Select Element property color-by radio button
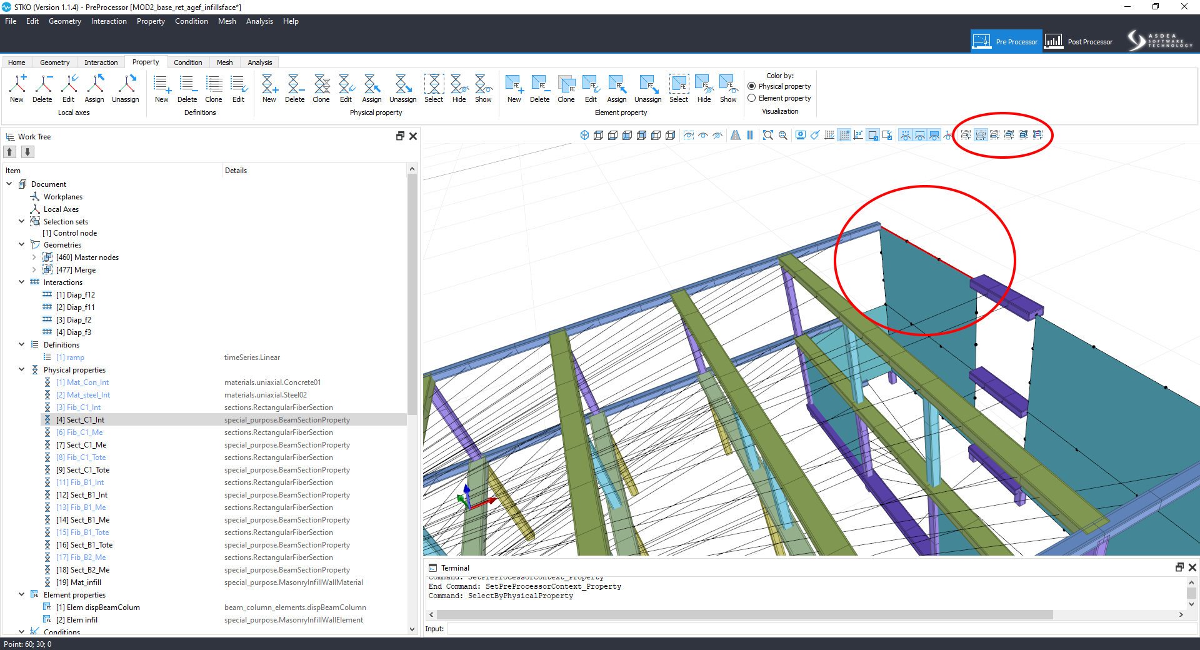1200x650 pixels. (752, 98)
